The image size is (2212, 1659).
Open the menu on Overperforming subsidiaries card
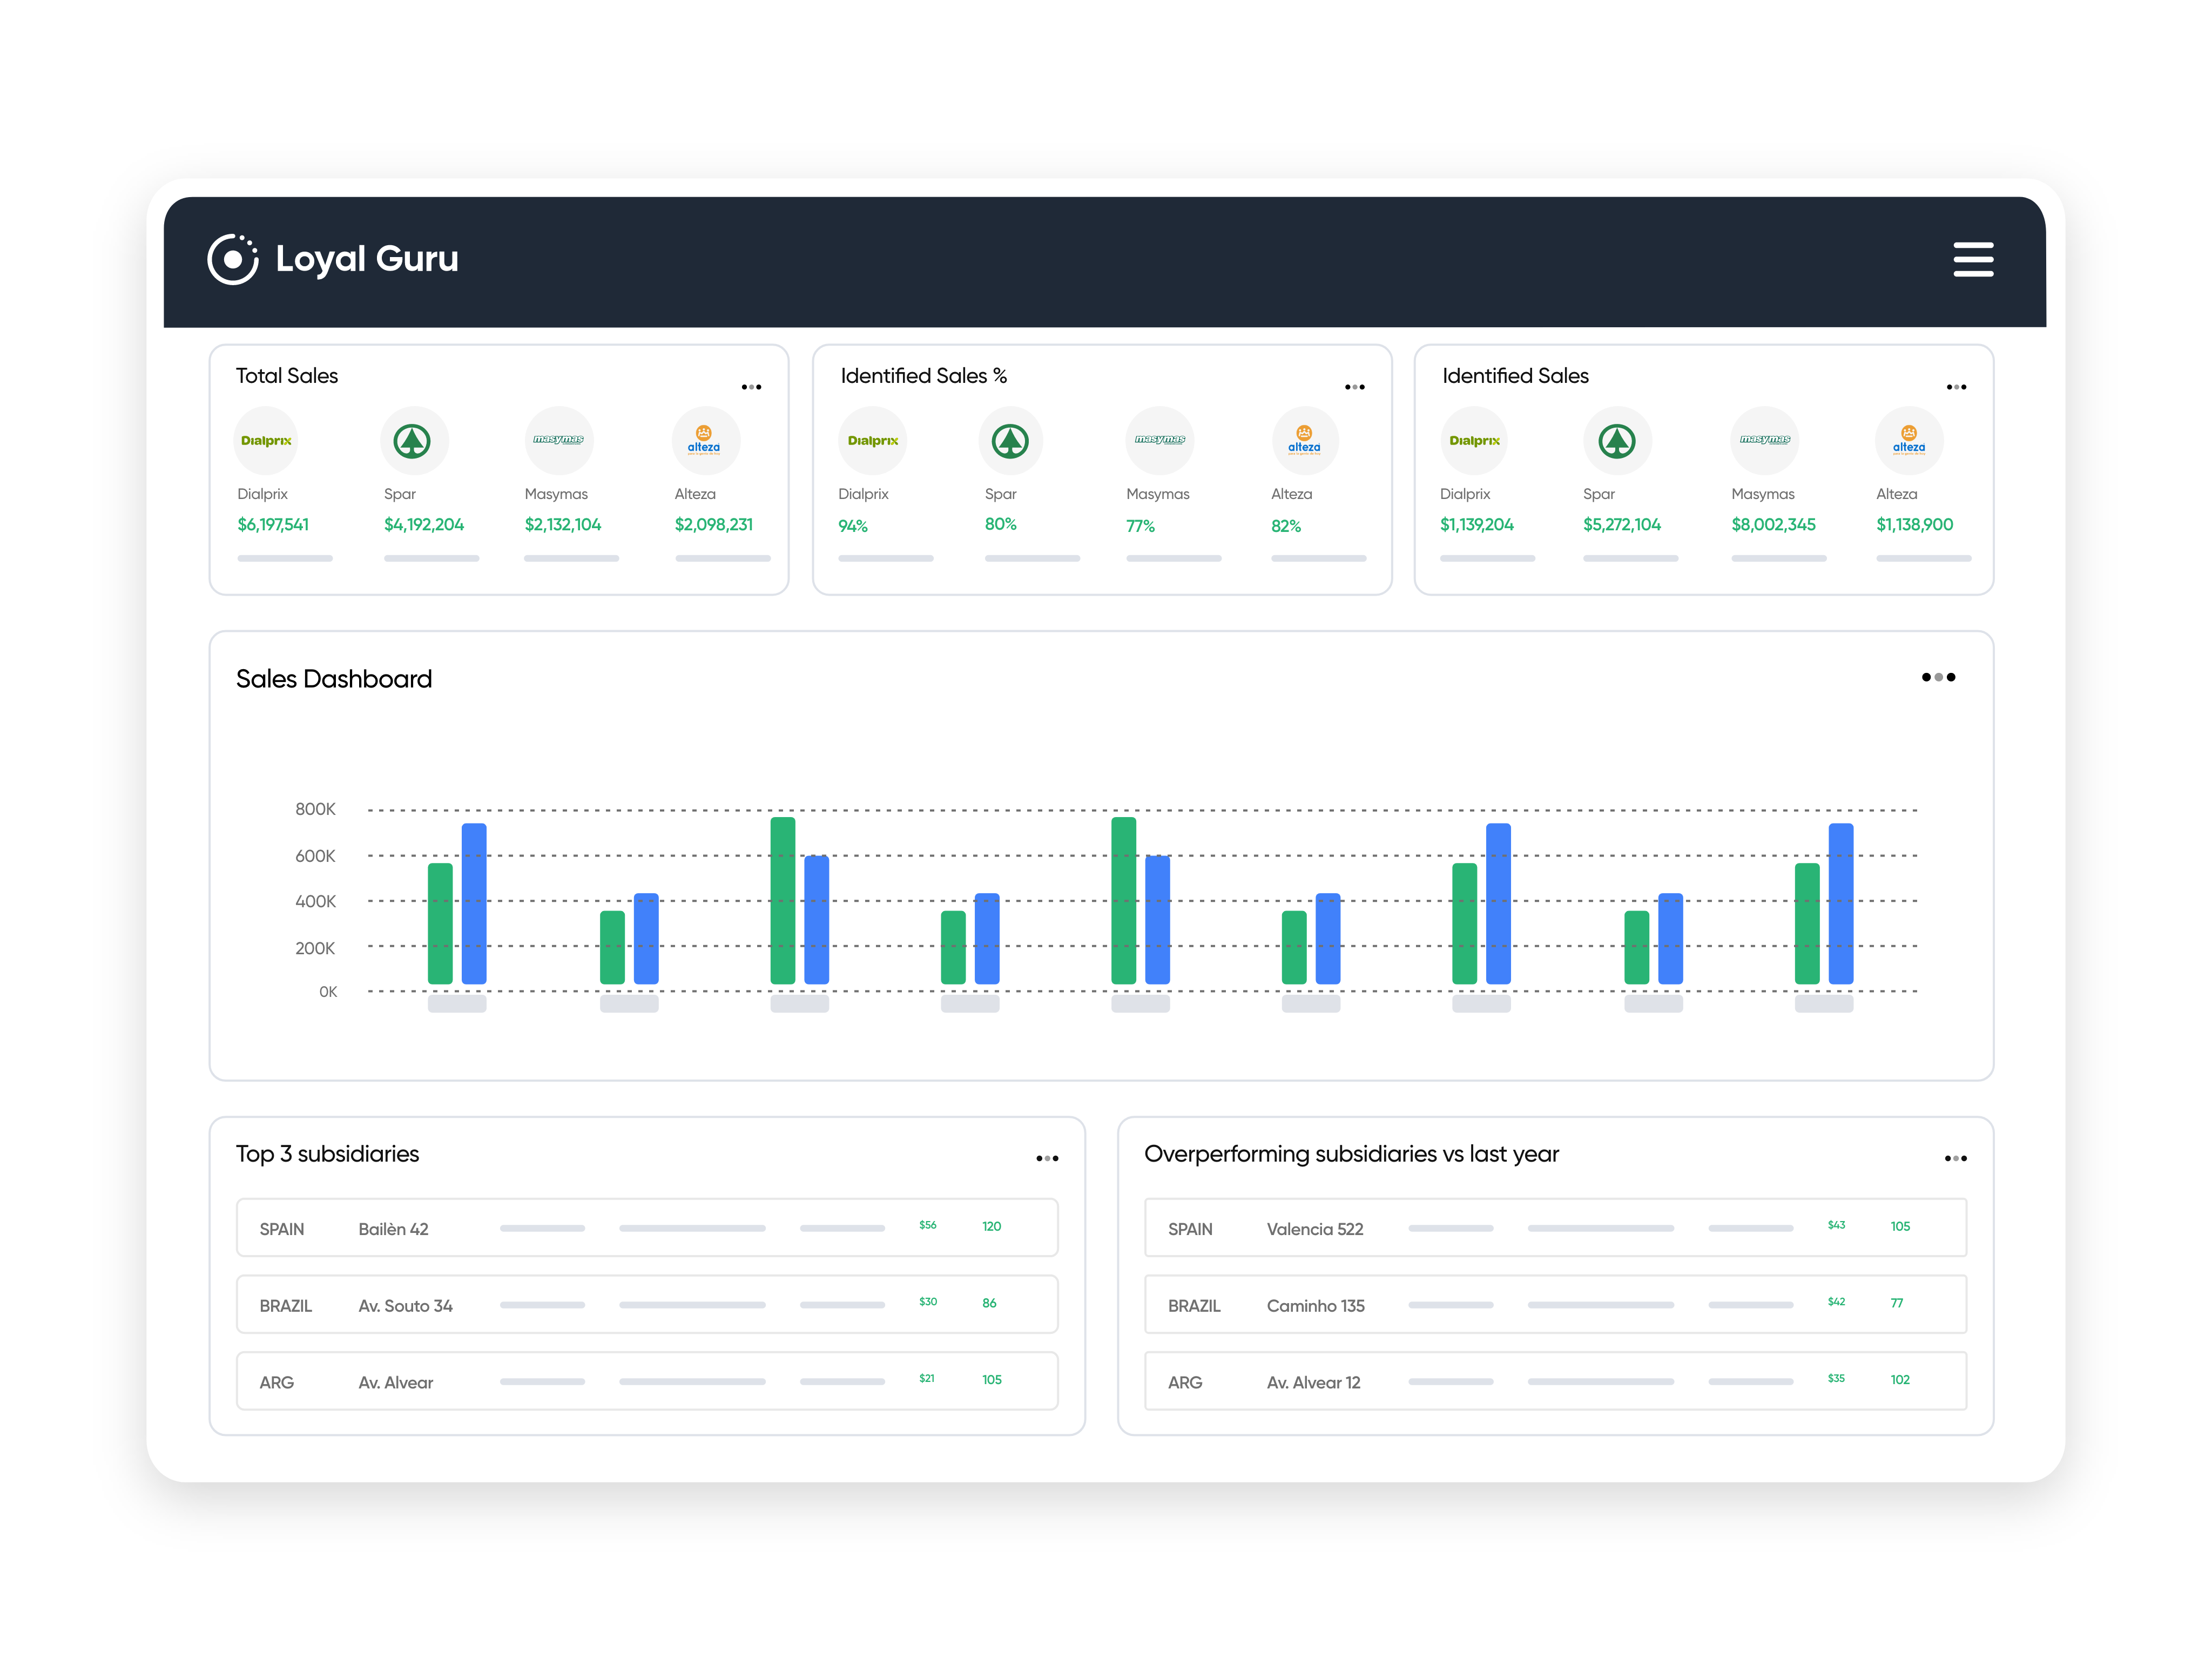[1956, 1158]
